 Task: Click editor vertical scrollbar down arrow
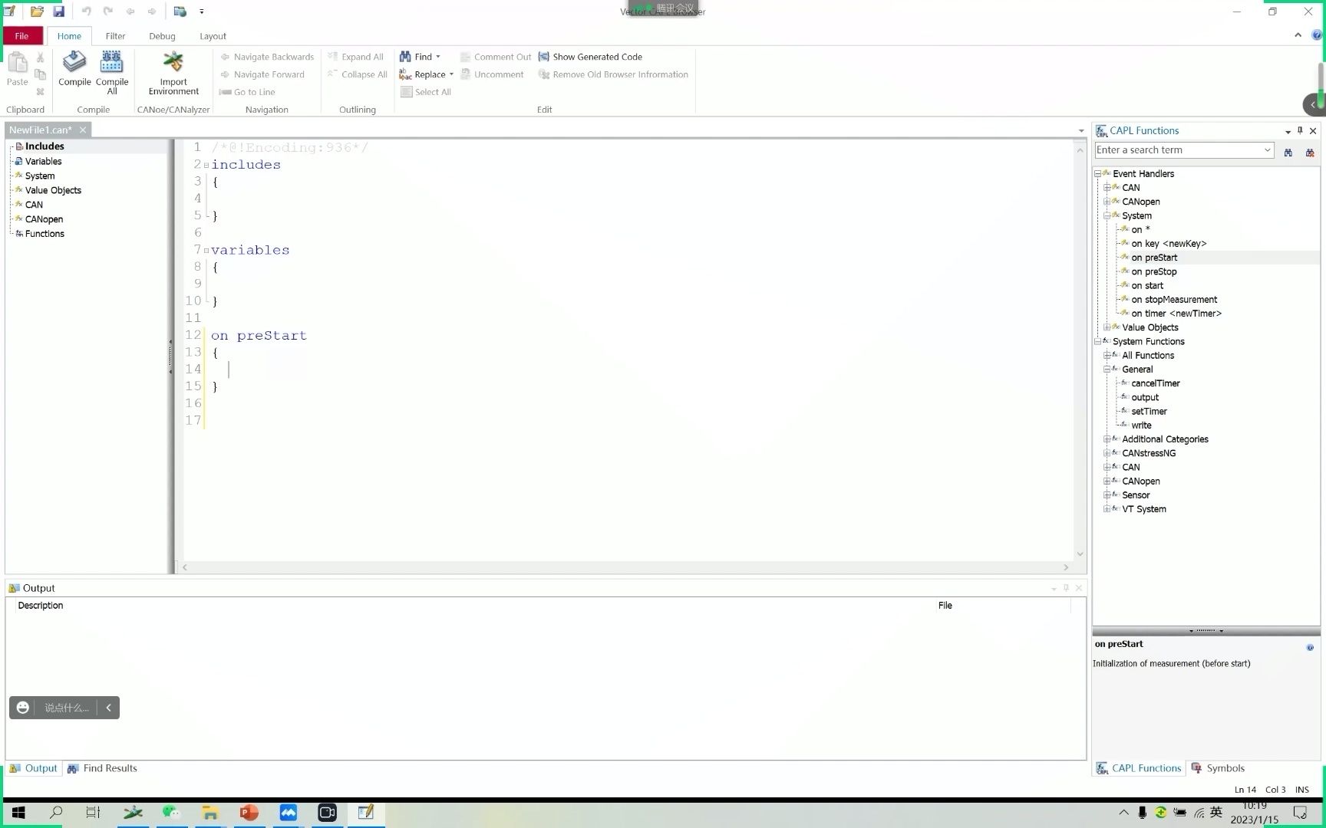tap(1080, 554)
